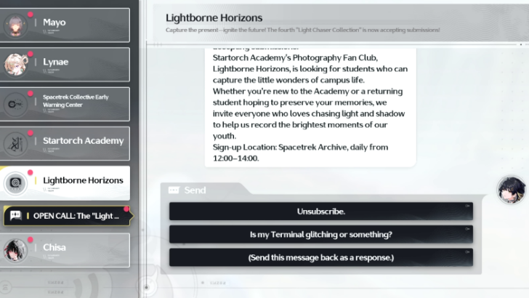Expand the OPEN CALL message thread
Image resolution: width=529 pixels, height=298 pixels.
tap(76, 216)
